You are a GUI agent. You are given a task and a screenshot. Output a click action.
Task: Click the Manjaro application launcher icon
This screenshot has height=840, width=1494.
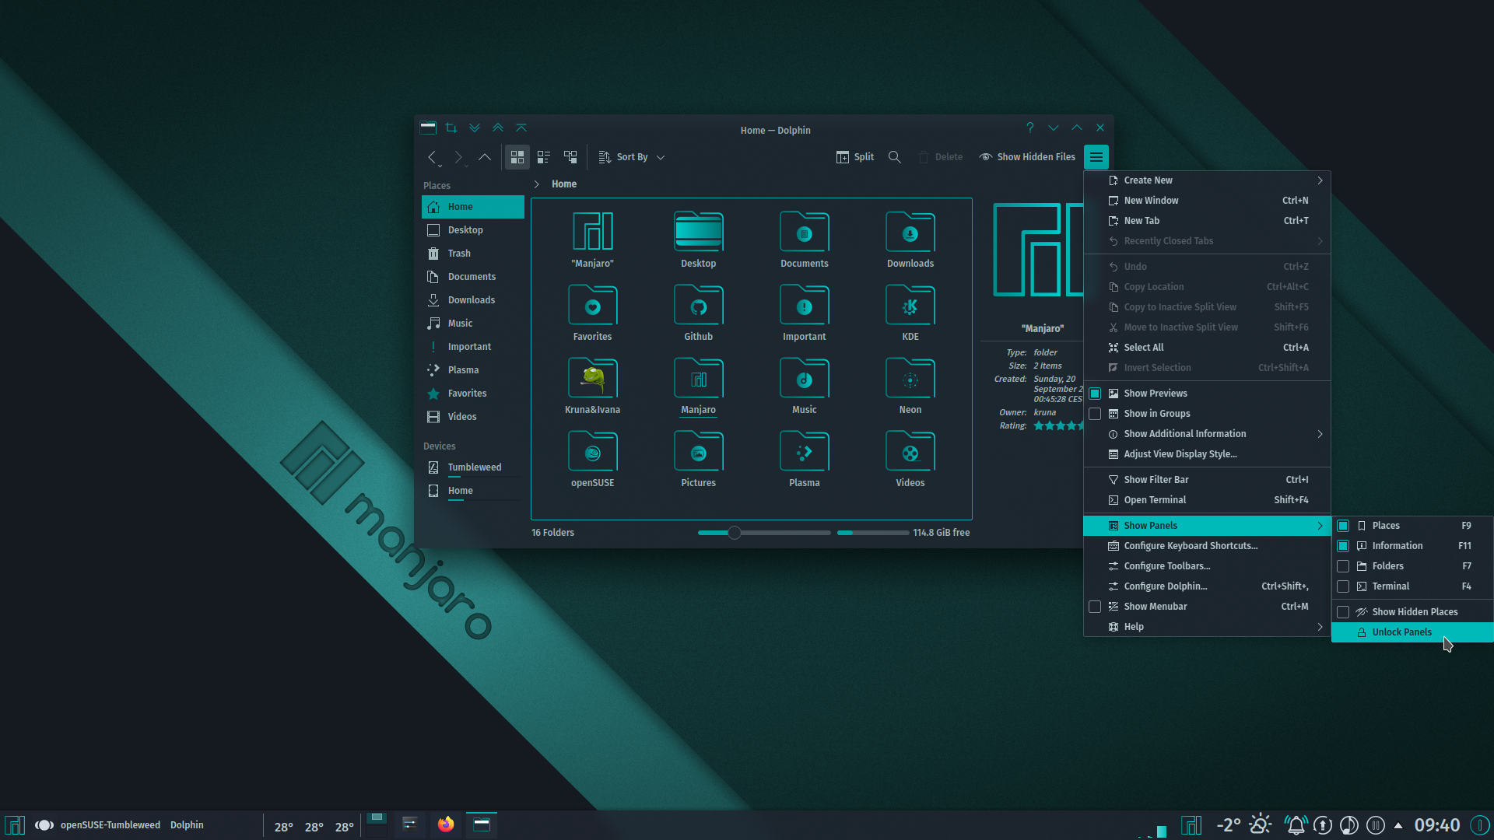(x=15, y=824)
